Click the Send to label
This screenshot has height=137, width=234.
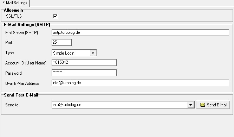click(x=12, y=105)
